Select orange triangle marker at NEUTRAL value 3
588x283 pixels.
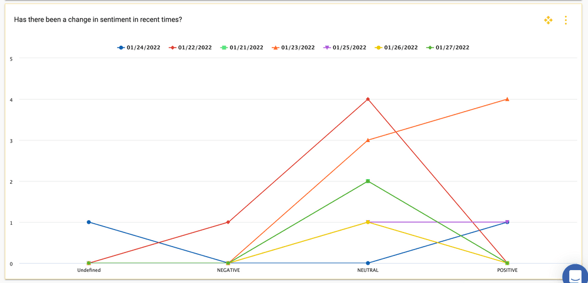coord(368,140)
